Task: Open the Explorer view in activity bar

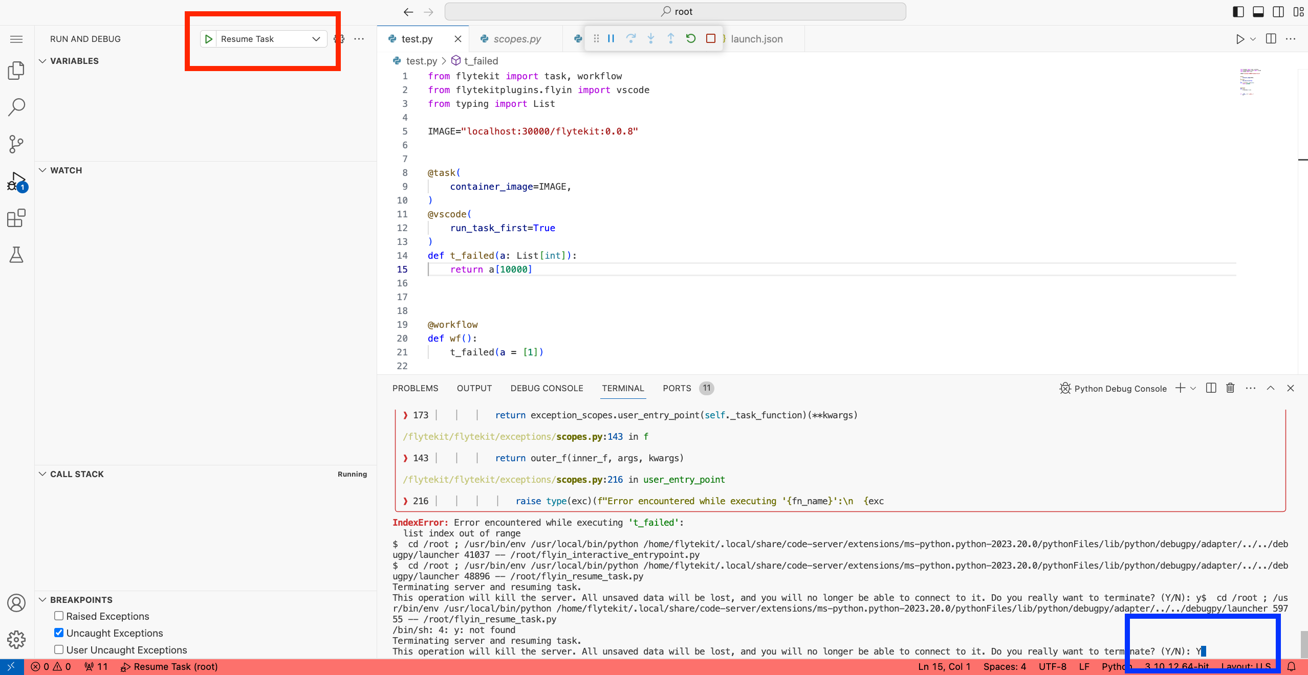Action: click(16, 71)
